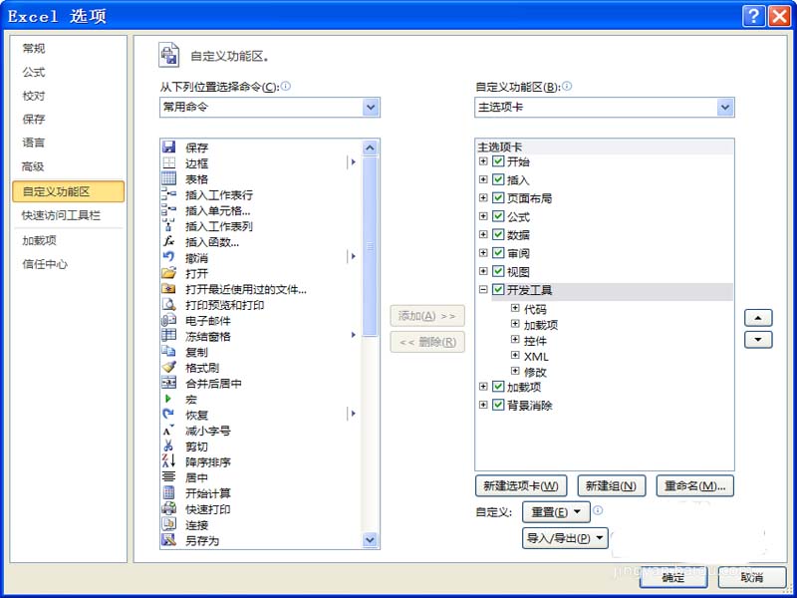Select the 插入工作表行 command icon
797x598 pixels.
tap(168, 194)
